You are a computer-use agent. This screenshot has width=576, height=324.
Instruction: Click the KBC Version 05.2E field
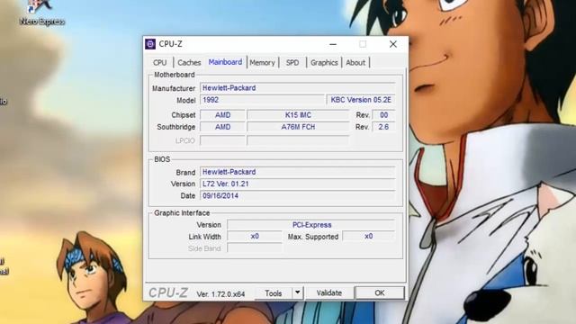pos(361,100)
